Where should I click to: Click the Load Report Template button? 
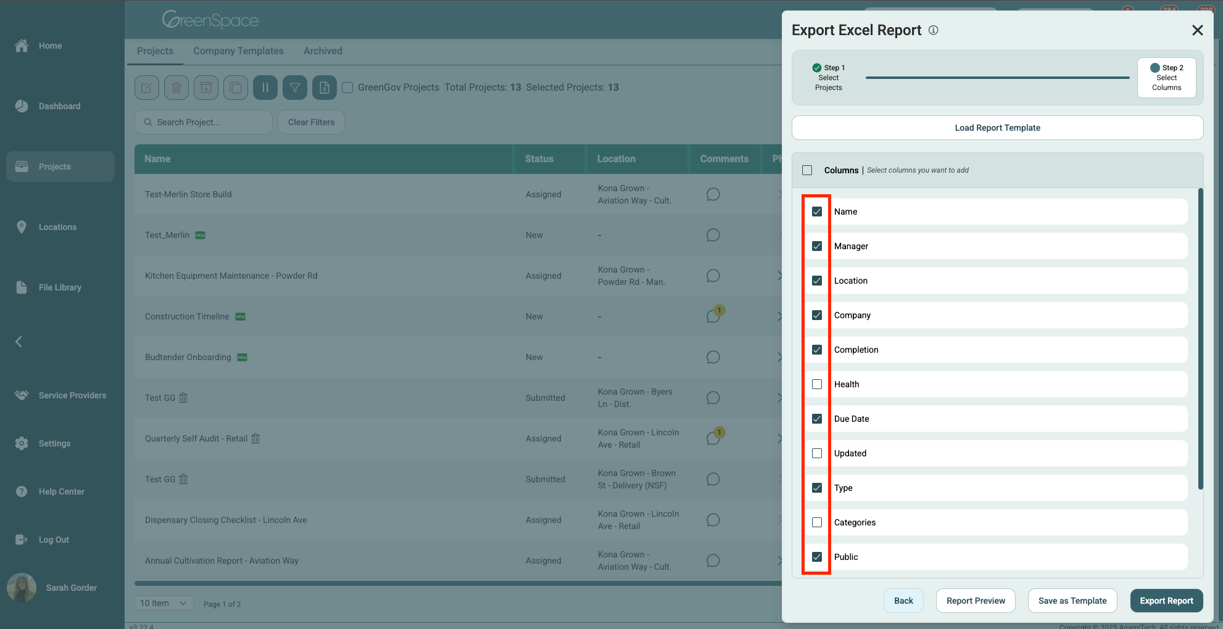(x=998, y=128)
